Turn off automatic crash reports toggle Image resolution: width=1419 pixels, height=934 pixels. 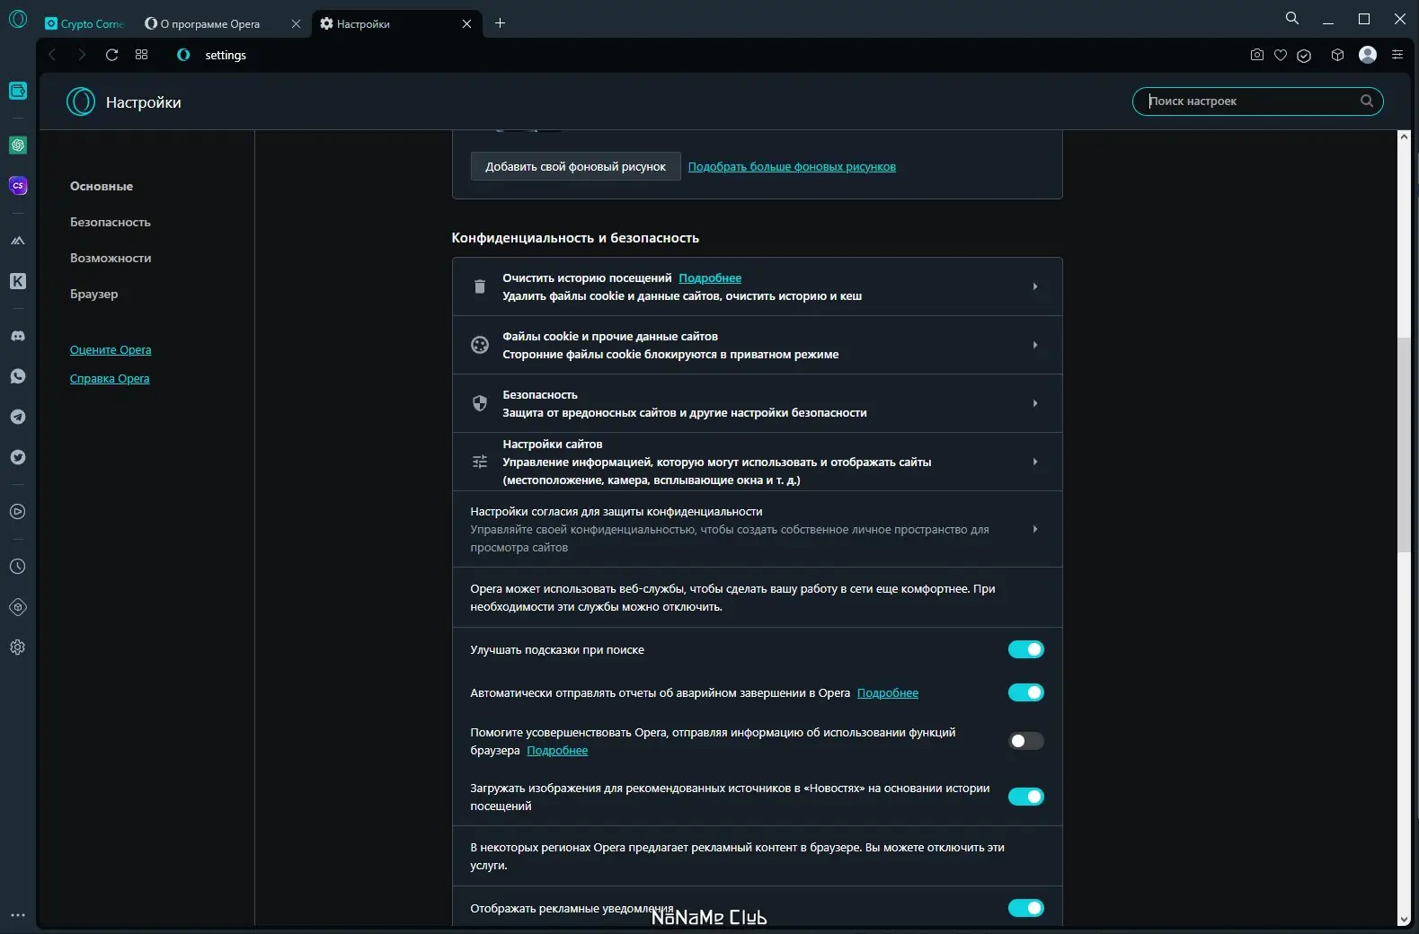coord(1025,692)
